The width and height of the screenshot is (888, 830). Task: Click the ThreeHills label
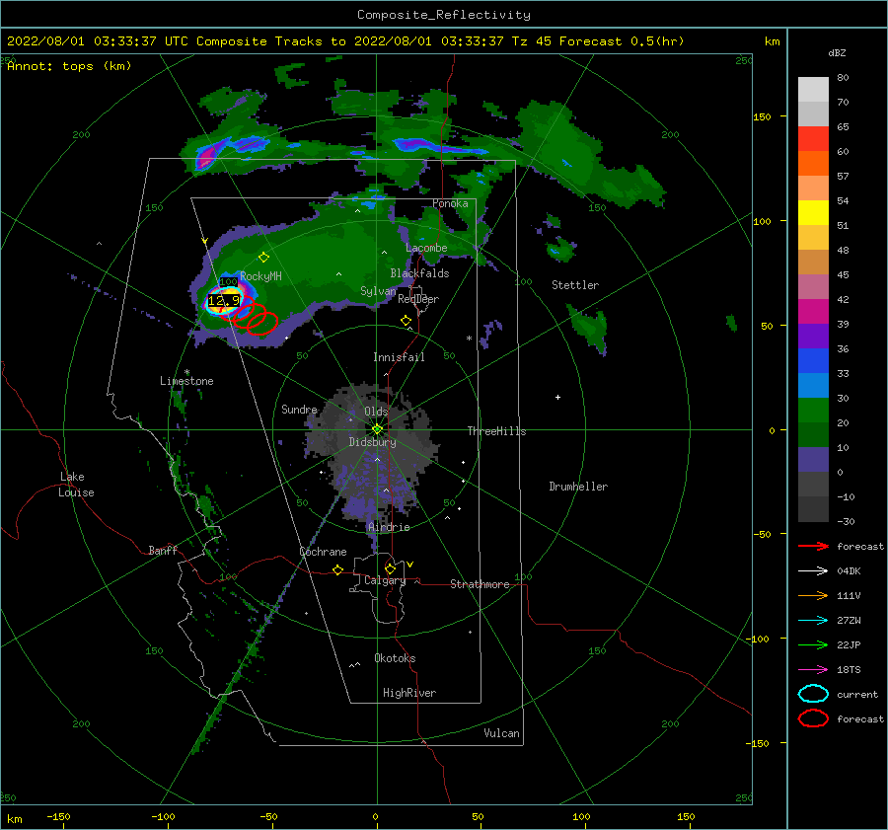coord(496,431)
